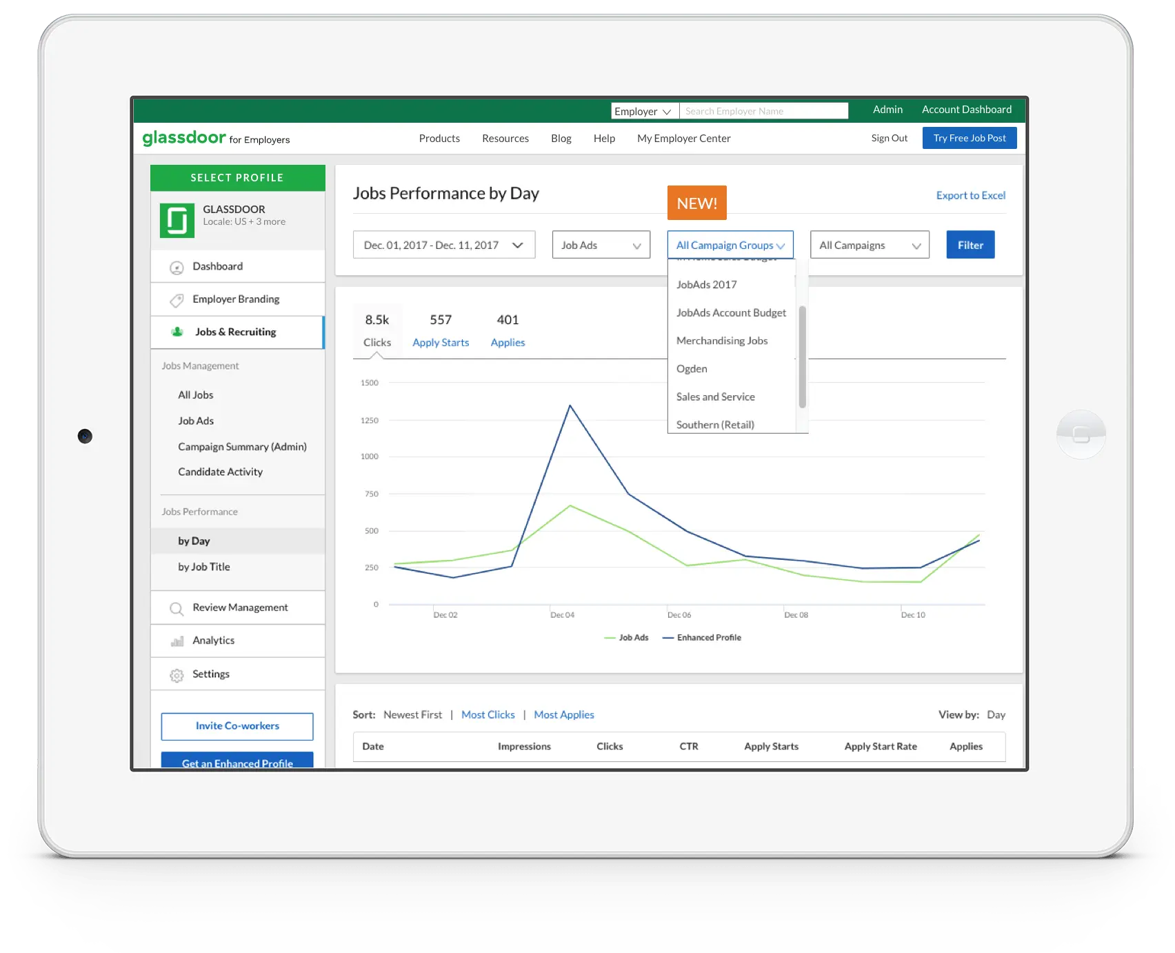Click the SELECT PROFILE header

[x=237, y=178]
